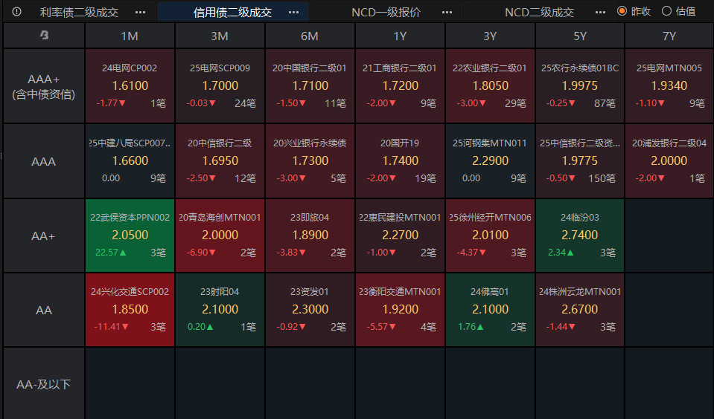The height and width of the screenshot is (419, 714).
Task: Open the 20中国银行二级01 cell
Action: point(310,86)
